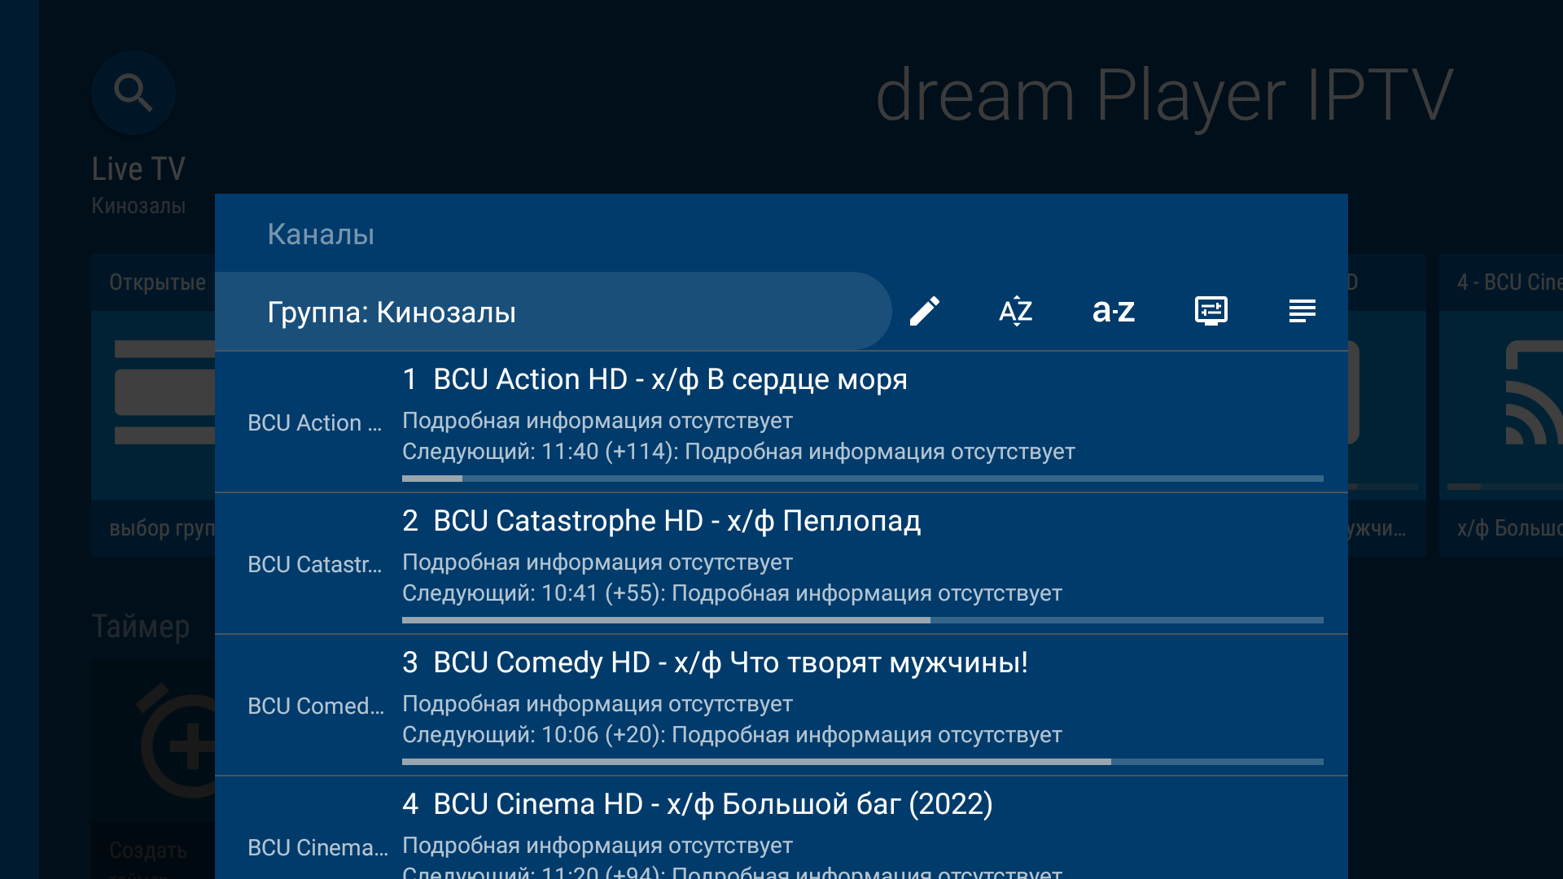Click the выбор группы label

162,529
